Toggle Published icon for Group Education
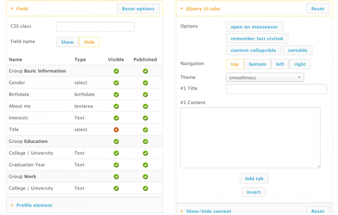 tap(145, 141)
